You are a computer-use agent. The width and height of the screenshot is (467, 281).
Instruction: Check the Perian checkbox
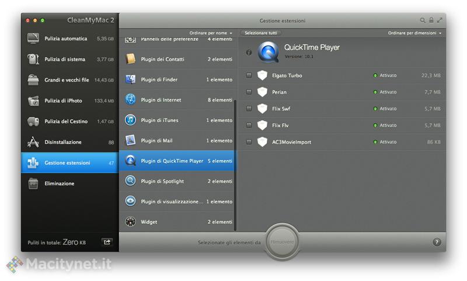(x=249, y=92)
